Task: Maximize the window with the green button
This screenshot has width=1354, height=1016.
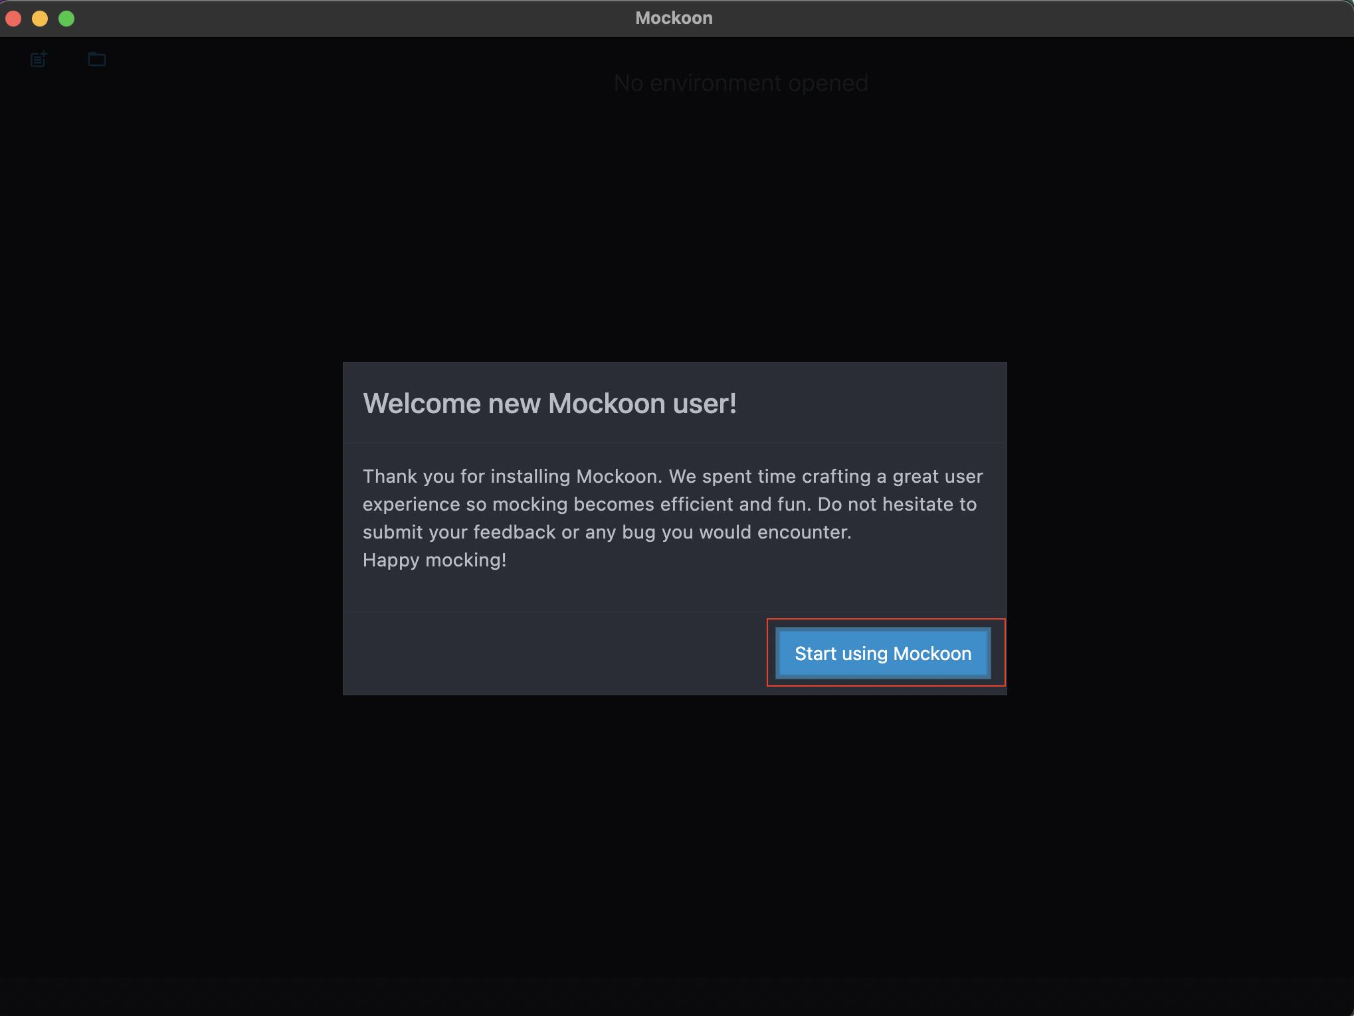Action: coord(66,19)
